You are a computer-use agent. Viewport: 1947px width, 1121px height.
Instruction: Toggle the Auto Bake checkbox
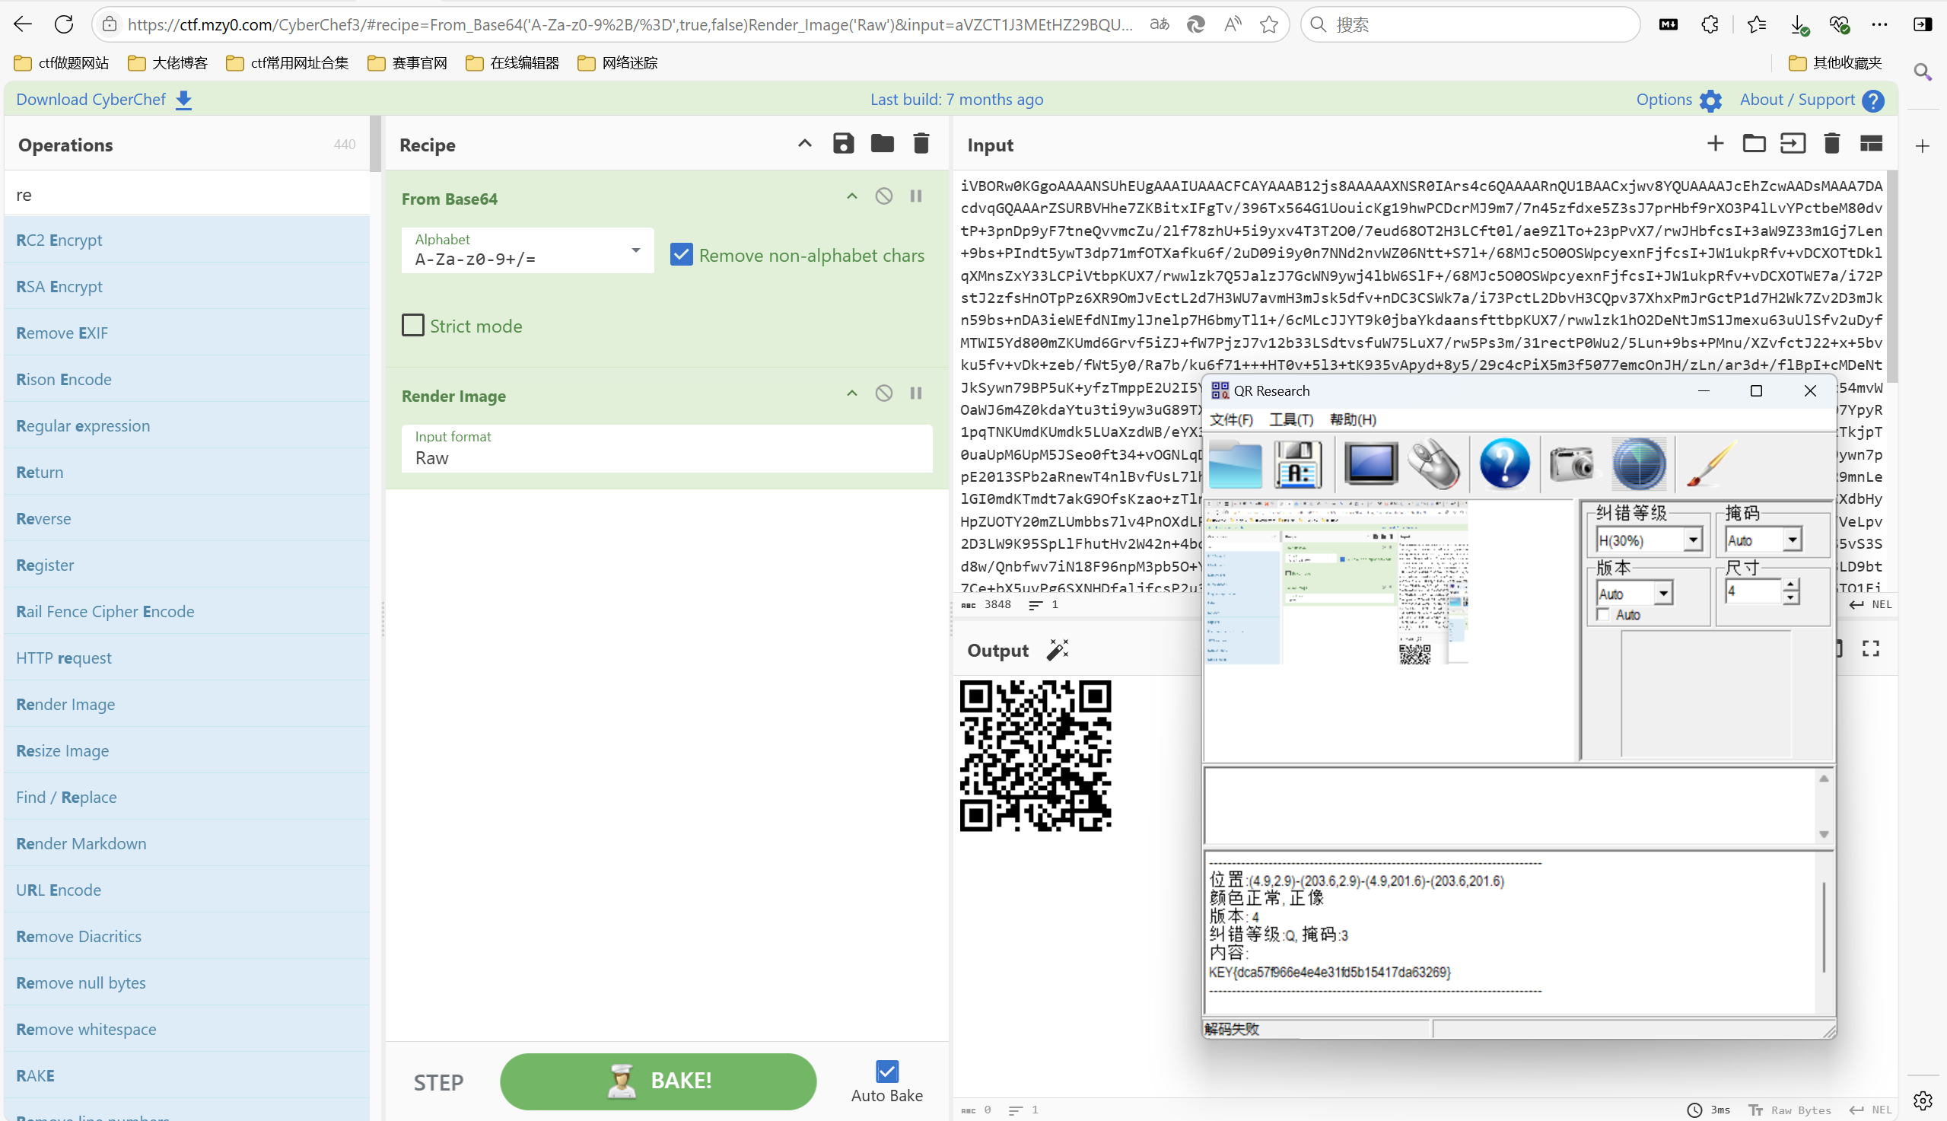[x=886, y=1072]
